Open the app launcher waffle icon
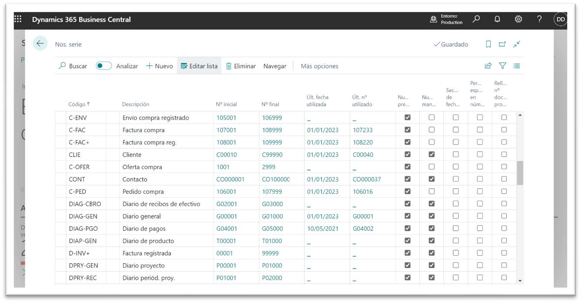 pos(18,19)
